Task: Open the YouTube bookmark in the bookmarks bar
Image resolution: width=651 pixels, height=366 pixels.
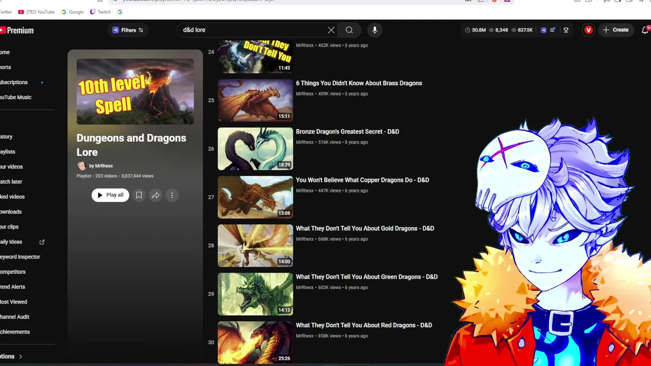Action: tap(37, 12)
